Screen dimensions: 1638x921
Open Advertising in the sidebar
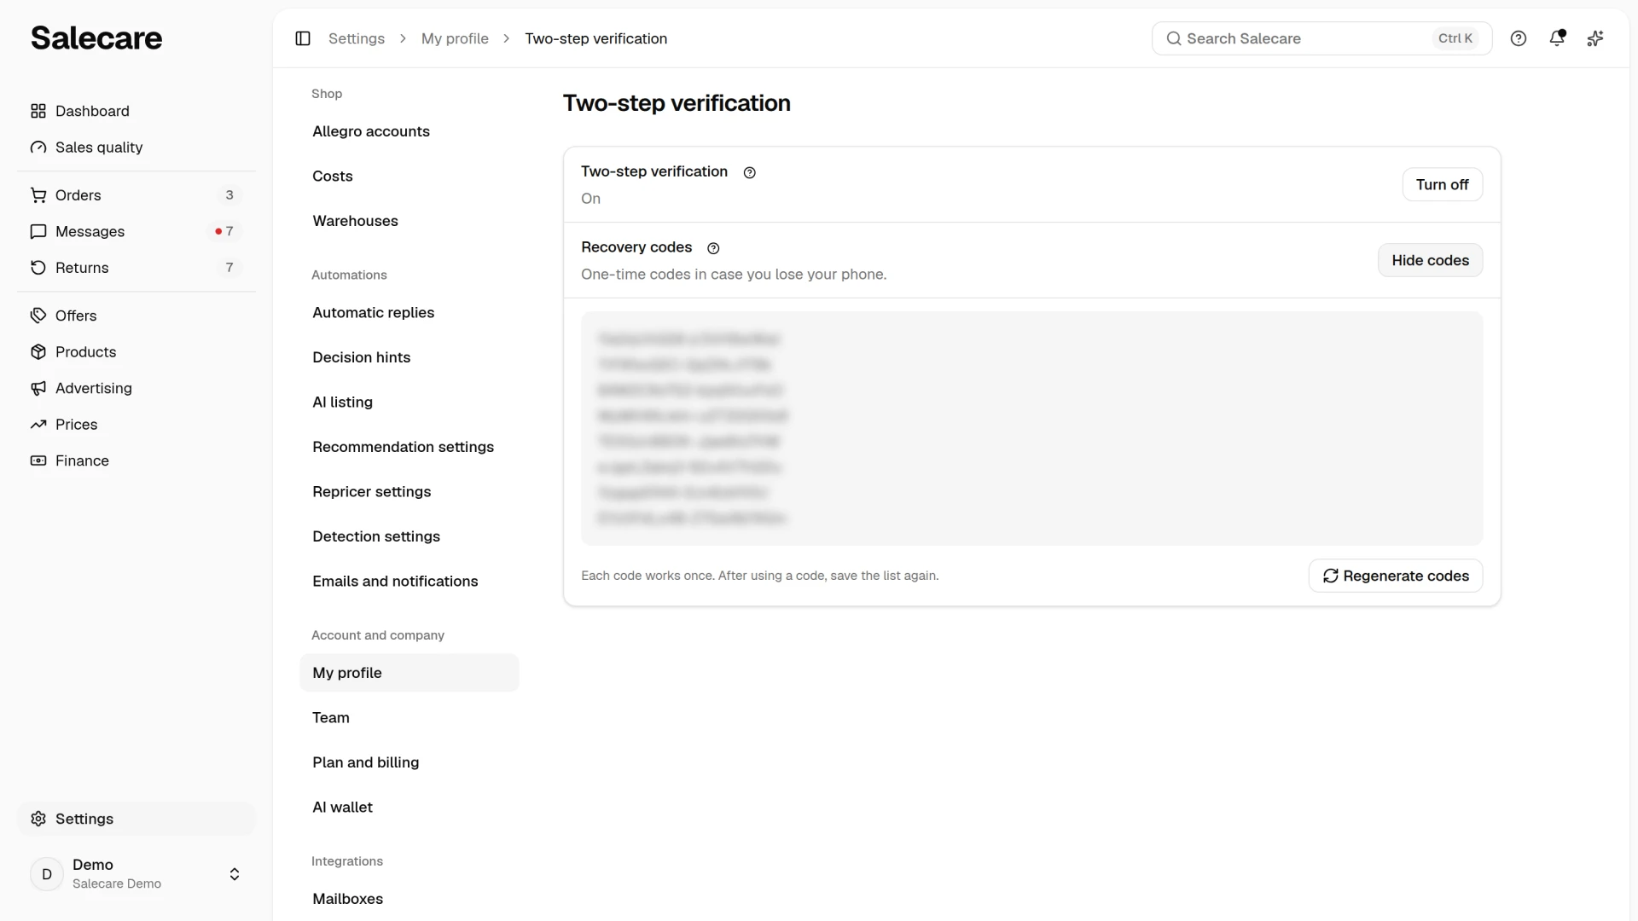[x=136, y=388]
